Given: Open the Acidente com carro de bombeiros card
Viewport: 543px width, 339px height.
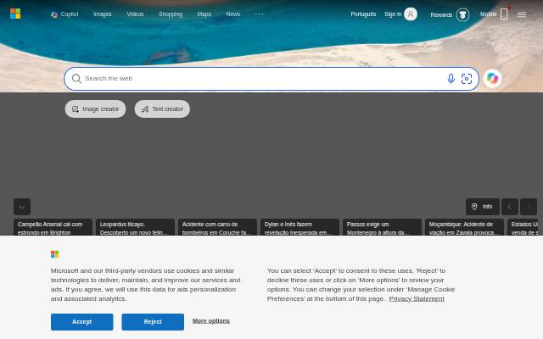Looking at the screenshot, I should coord(217,227).
